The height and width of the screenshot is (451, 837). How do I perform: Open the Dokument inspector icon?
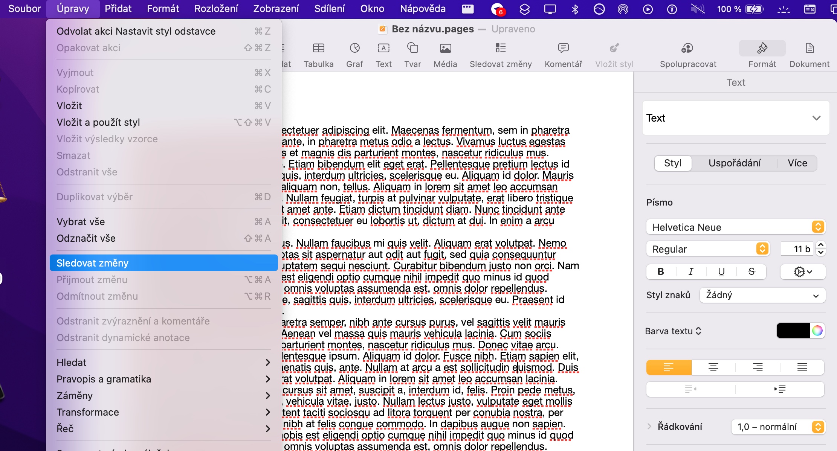coord(810,48)
